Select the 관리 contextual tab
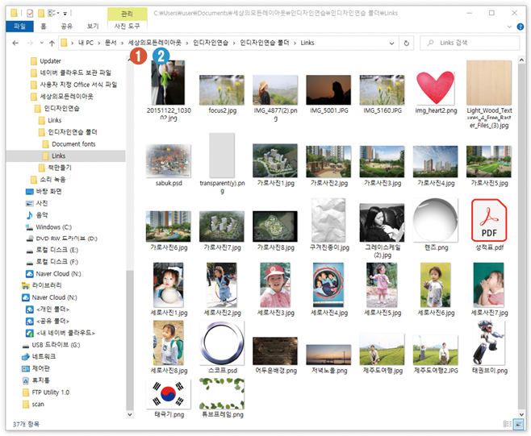Viewport: 531px width, 436px height. click(127, 14)
